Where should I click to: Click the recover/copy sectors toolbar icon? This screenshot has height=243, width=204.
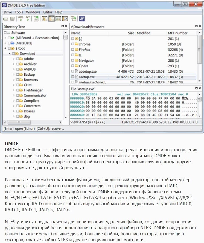[x=74, y=19]
